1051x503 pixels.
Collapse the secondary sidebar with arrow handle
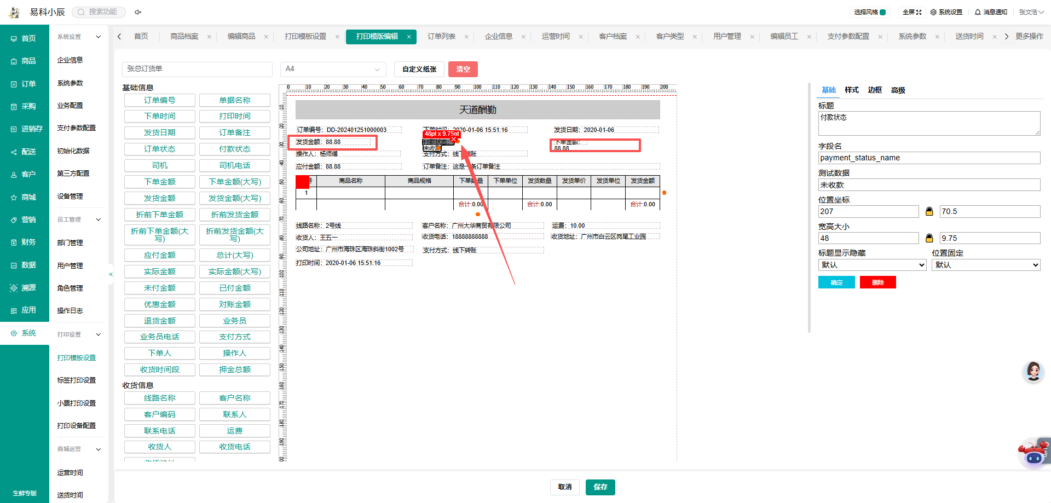(111, 274)
